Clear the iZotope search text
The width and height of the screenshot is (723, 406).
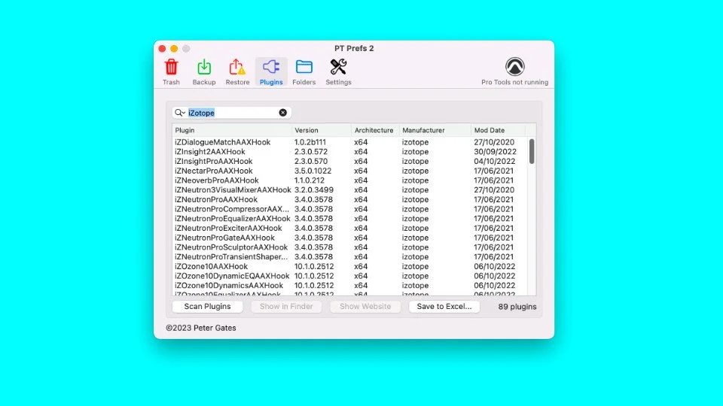(x=282, y=113)
